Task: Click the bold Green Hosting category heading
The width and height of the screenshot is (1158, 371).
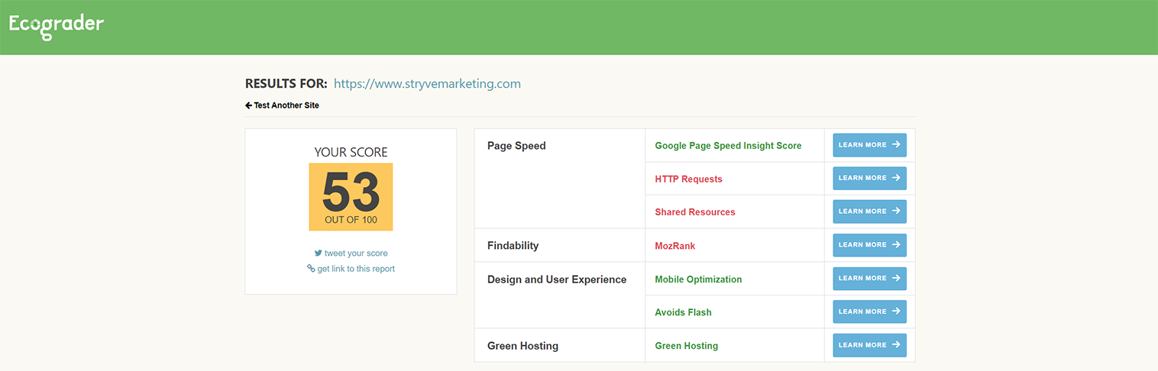Action: pyautogui.click(x=522, y=346)
